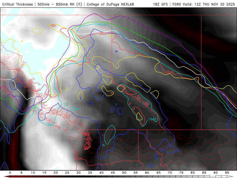Click the 45 mark on the legend

(x=113, y=173)
